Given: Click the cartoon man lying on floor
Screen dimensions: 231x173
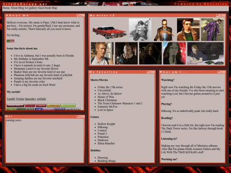Looking at the screenshot, I should click(x=205, y=53).
